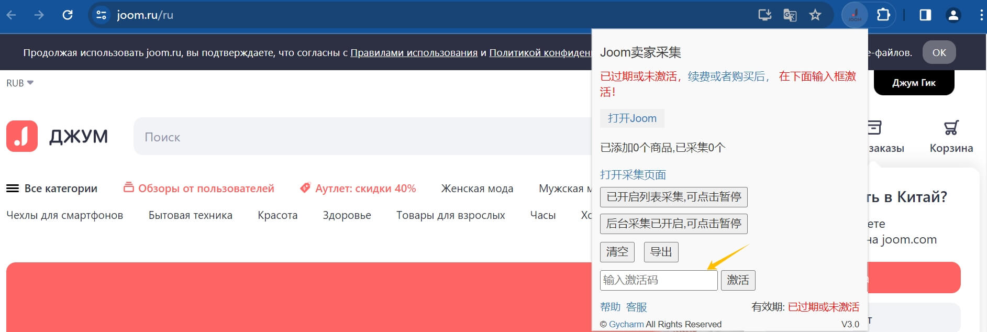Click the 打开Joom button
This screenshot has height=332, width=987.
(x=632, y=118)
